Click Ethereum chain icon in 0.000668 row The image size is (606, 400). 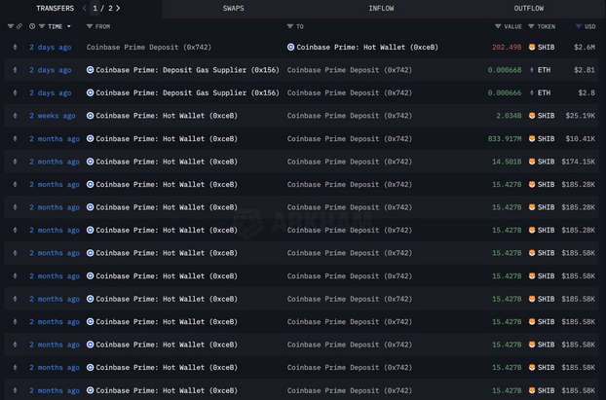[15, 70]
